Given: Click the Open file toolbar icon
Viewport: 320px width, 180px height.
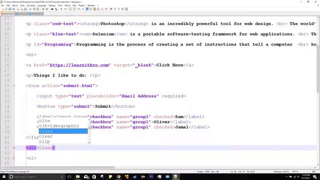Looking at the screenshot, I should [6, 9].
